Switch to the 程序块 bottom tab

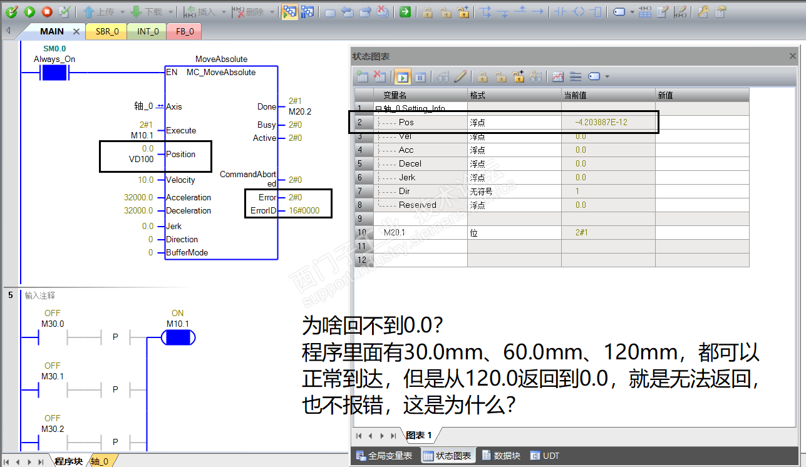[x=68, y=461]
